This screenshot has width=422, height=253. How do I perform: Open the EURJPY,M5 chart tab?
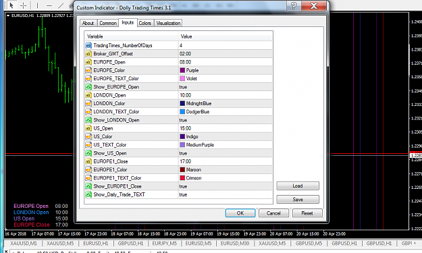(165, 244)
